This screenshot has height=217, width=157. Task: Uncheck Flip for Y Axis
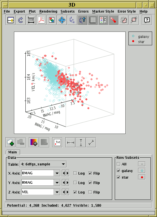coord(90,183)
